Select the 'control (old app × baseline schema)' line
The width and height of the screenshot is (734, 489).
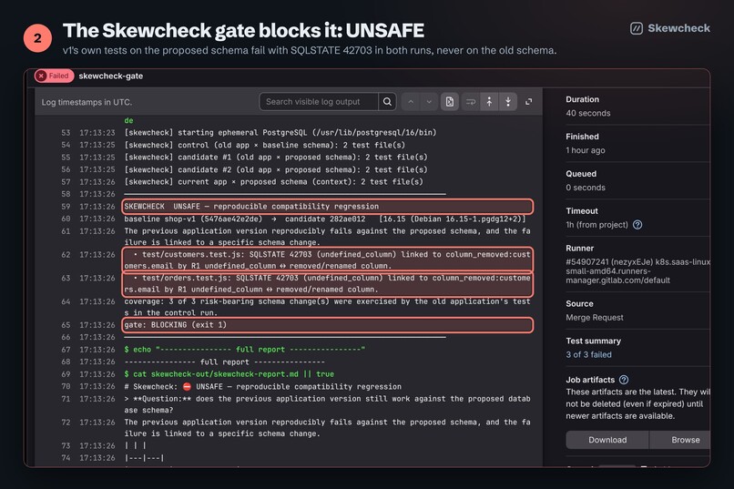pyautogui.click(x=264, y=145)
